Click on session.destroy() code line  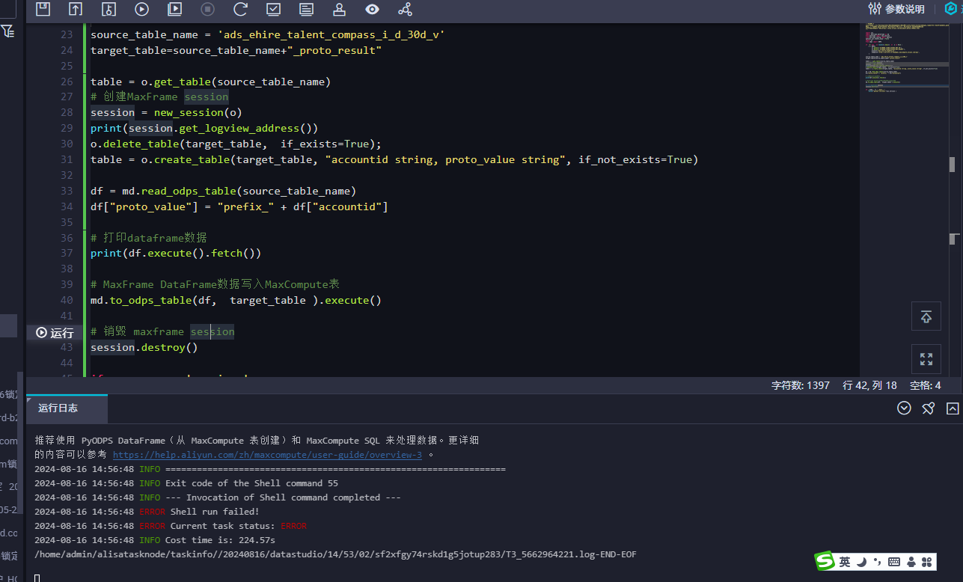pos(144,347)
